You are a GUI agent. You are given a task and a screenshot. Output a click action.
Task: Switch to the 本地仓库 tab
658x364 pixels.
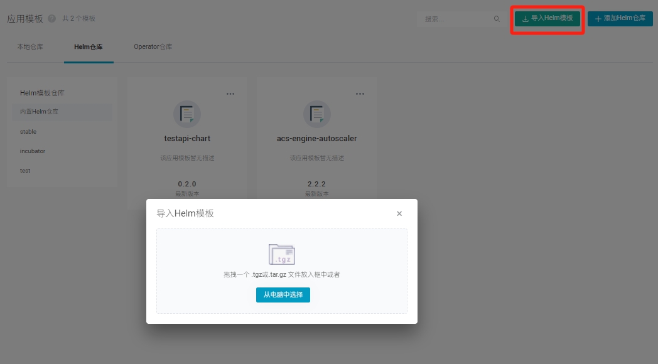click(x=30, y=47)
